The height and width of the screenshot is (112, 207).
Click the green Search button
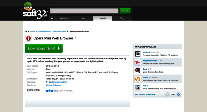pyautogui.click(x=125, y=11)
